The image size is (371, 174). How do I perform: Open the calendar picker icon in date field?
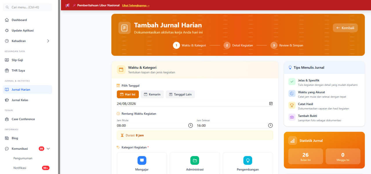271,104
